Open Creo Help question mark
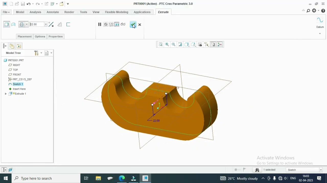This screenshot has height=183, width=327. pyautogui.click(x=323, y=11)
